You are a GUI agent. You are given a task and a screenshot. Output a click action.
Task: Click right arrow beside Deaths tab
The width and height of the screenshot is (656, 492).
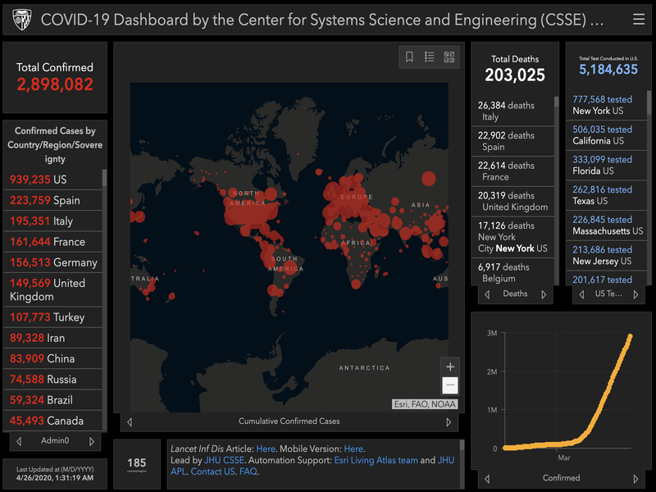[544, 294]
